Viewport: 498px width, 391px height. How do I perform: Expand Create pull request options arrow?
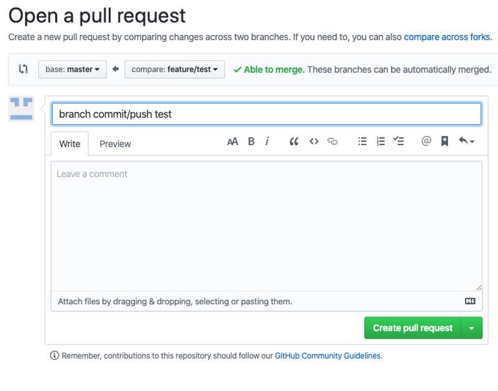coord(471,328)
